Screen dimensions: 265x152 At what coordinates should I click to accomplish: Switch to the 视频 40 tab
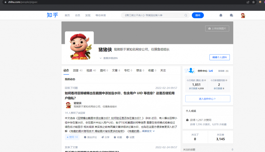[x=91, y=70]
